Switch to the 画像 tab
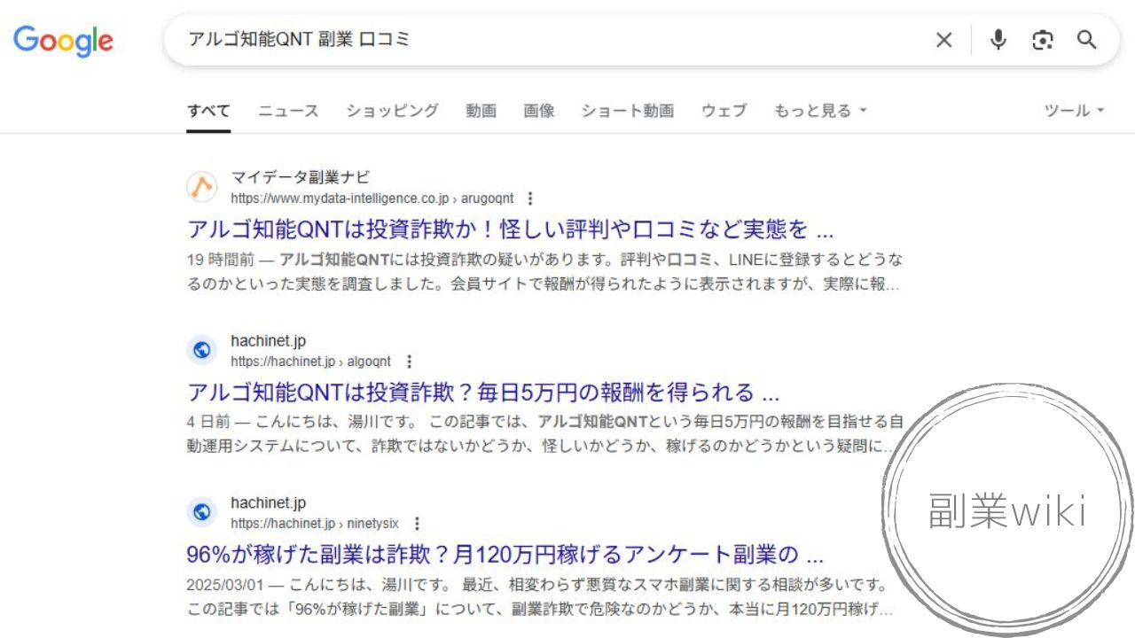1135x638 pixels. [x=539, y=111]
